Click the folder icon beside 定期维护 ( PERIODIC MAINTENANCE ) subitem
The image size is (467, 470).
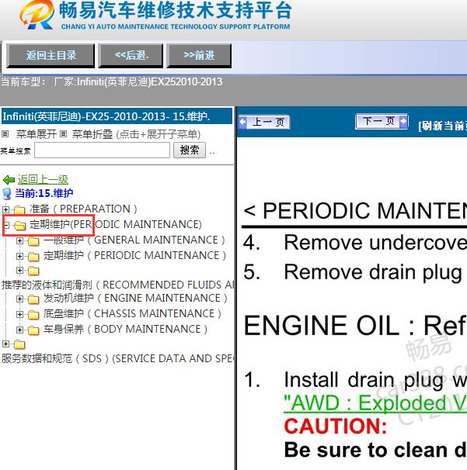[x=33, y=256]
